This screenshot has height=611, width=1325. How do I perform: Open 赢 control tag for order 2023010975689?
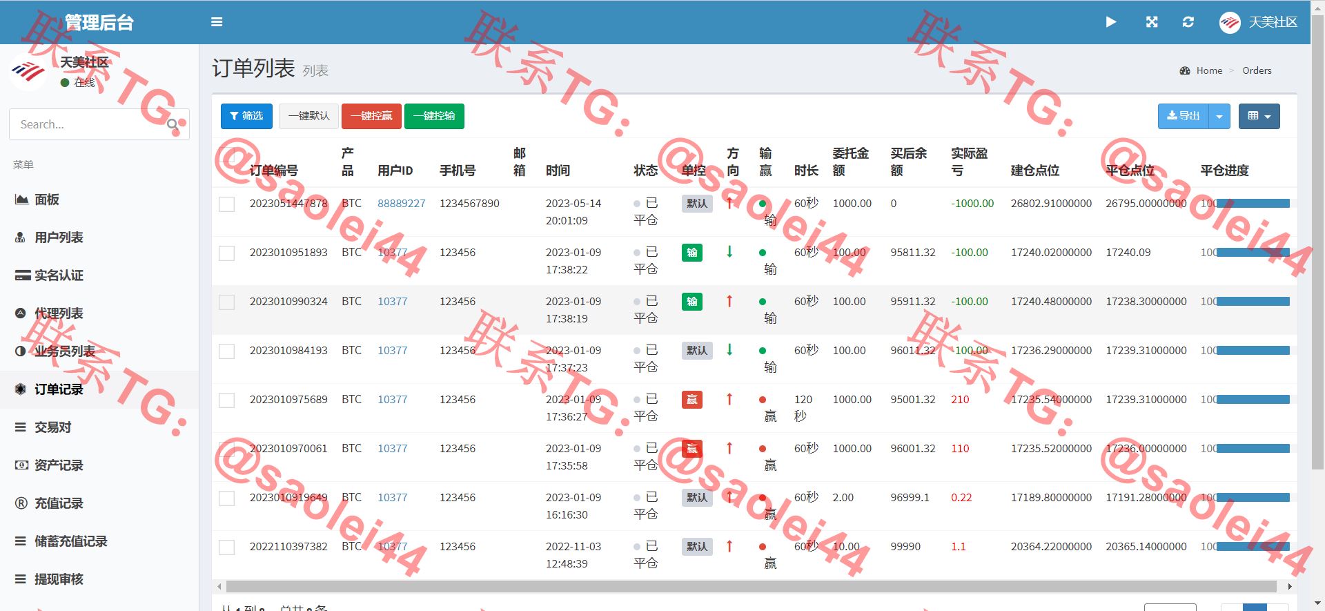click(692, 400)
